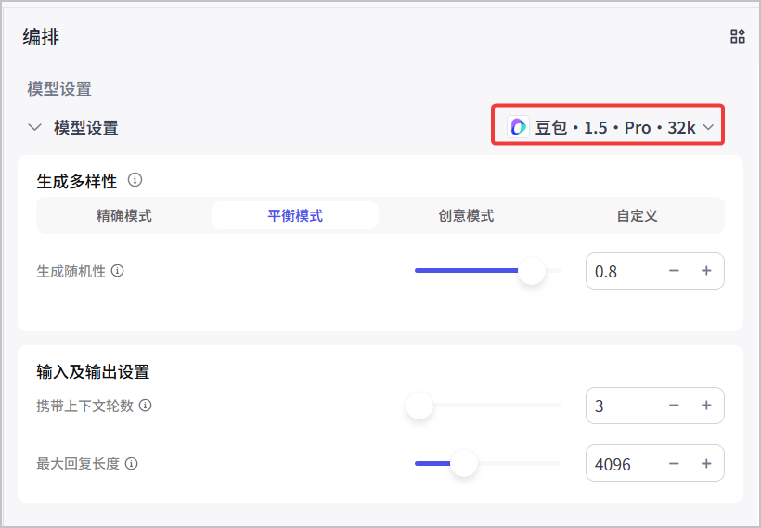Click the 生成随机性 slider handle
The image size is (761, 528).
click(532, 271)
